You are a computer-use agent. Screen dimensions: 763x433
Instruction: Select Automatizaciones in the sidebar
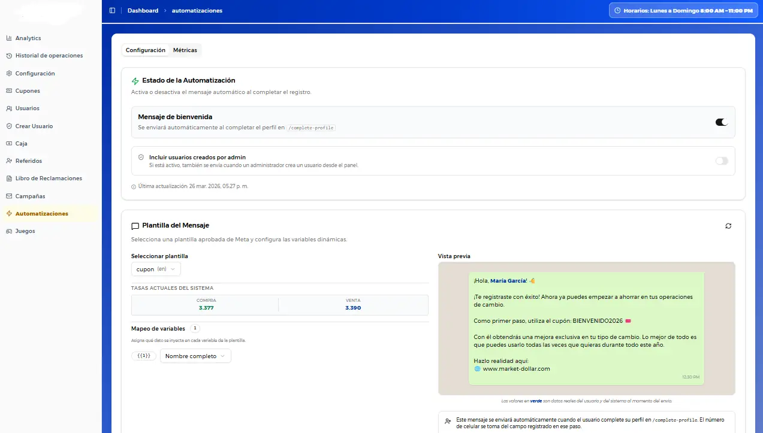[x=50, y=214]
